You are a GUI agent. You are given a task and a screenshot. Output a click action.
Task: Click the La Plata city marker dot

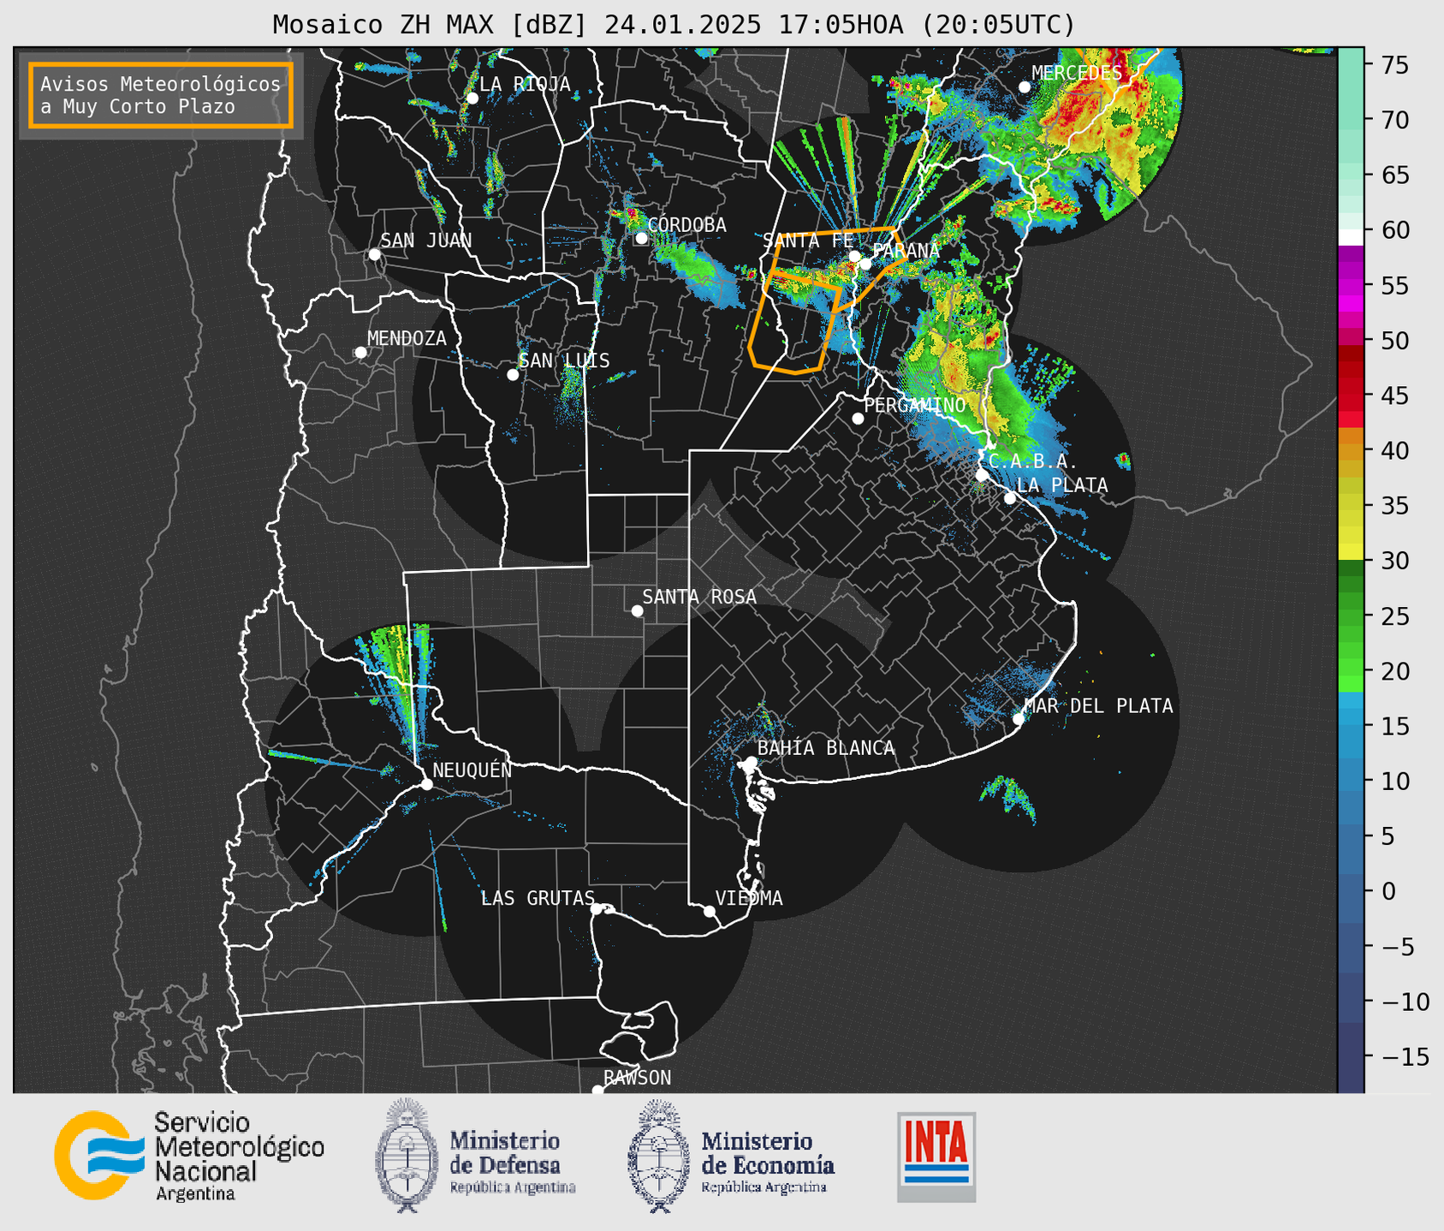[x=1010, y=498]
